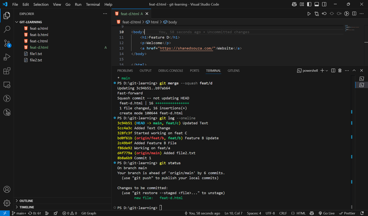The image size is (368, 216).
Task: Open the File menu
Action: point(15,4)
